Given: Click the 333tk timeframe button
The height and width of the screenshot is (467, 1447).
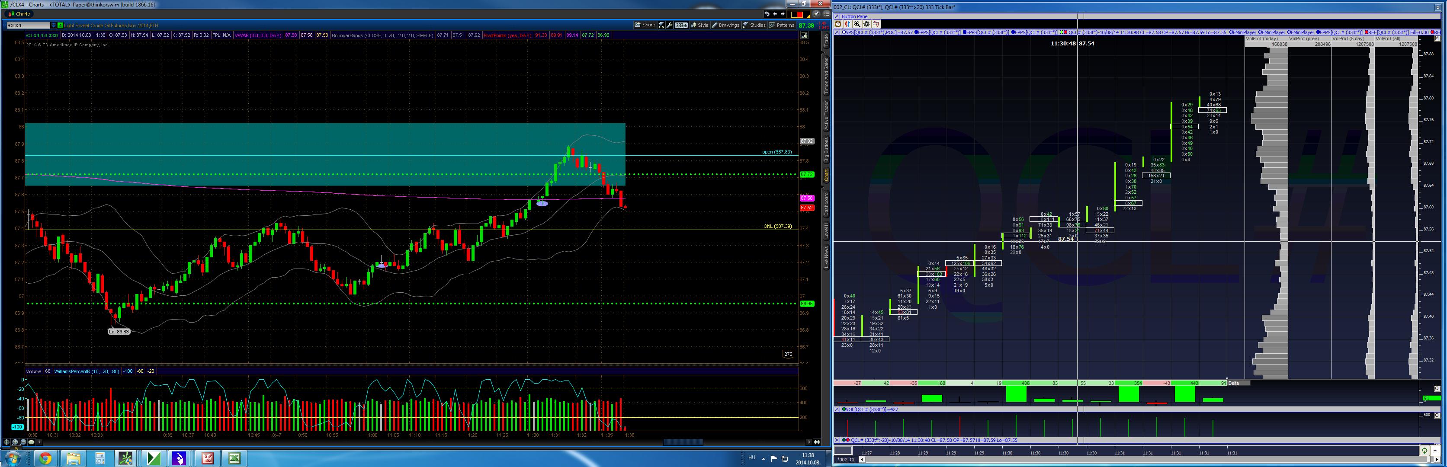Looking at the screenshot, I should pos(681,25).
